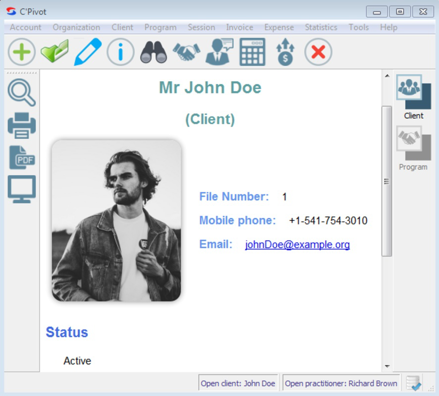The height and width of the screenshot is (396, 439).
Task: Click the monitor display icon
Action: [x=22, y=189]
